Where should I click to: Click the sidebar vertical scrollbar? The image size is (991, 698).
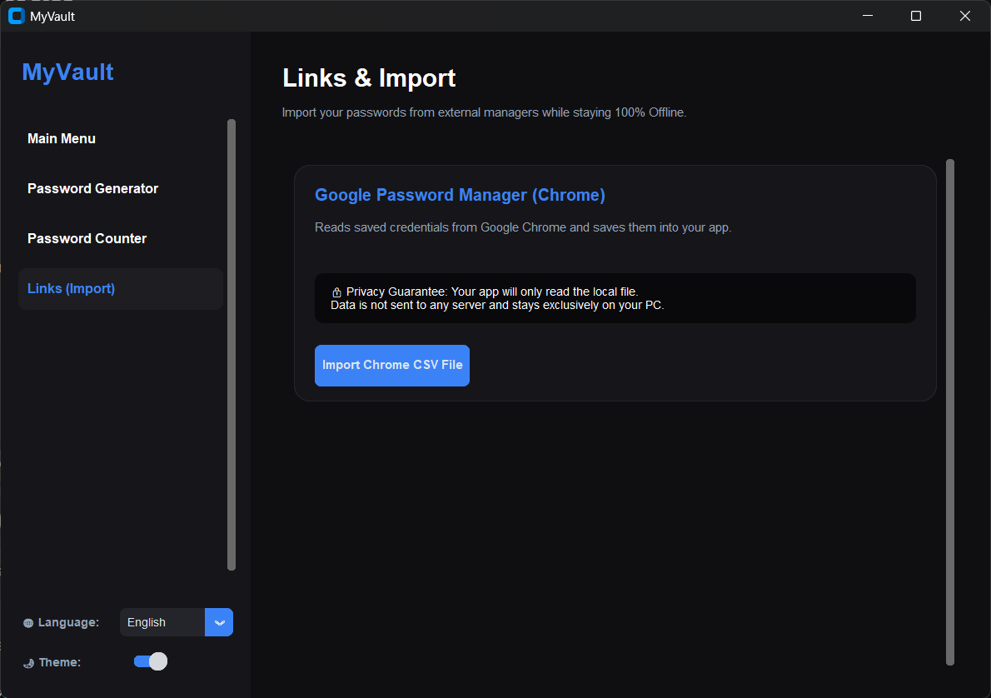click(232, 345)
